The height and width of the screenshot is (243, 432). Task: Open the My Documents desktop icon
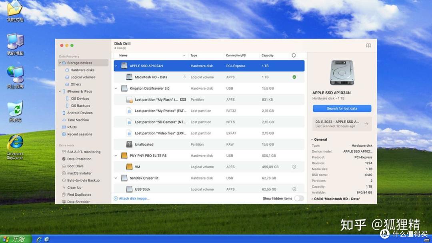click(x=15, y=11)
